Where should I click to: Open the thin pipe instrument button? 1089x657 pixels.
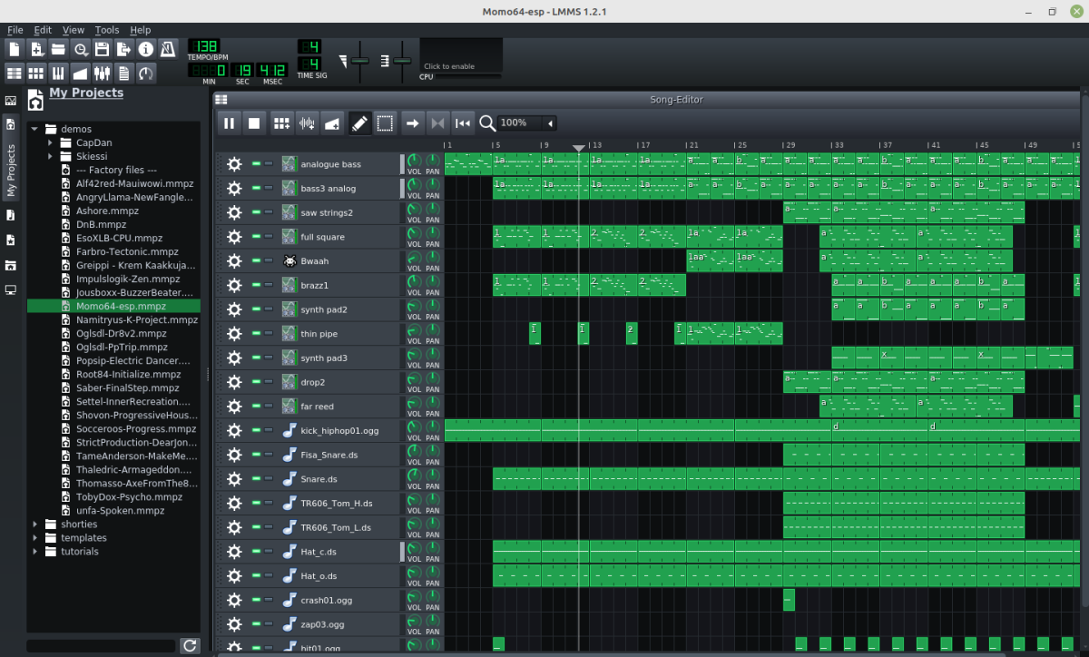[340, 334]
